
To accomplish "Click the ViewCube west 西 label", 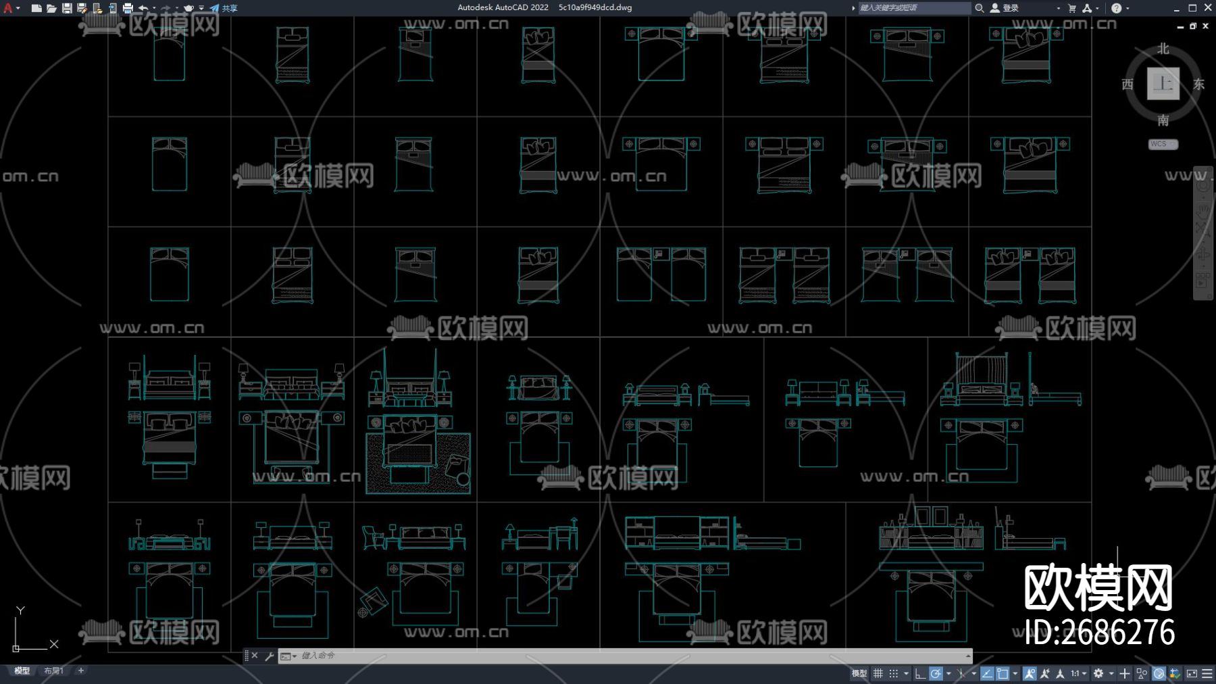I will pos(1128,84).
